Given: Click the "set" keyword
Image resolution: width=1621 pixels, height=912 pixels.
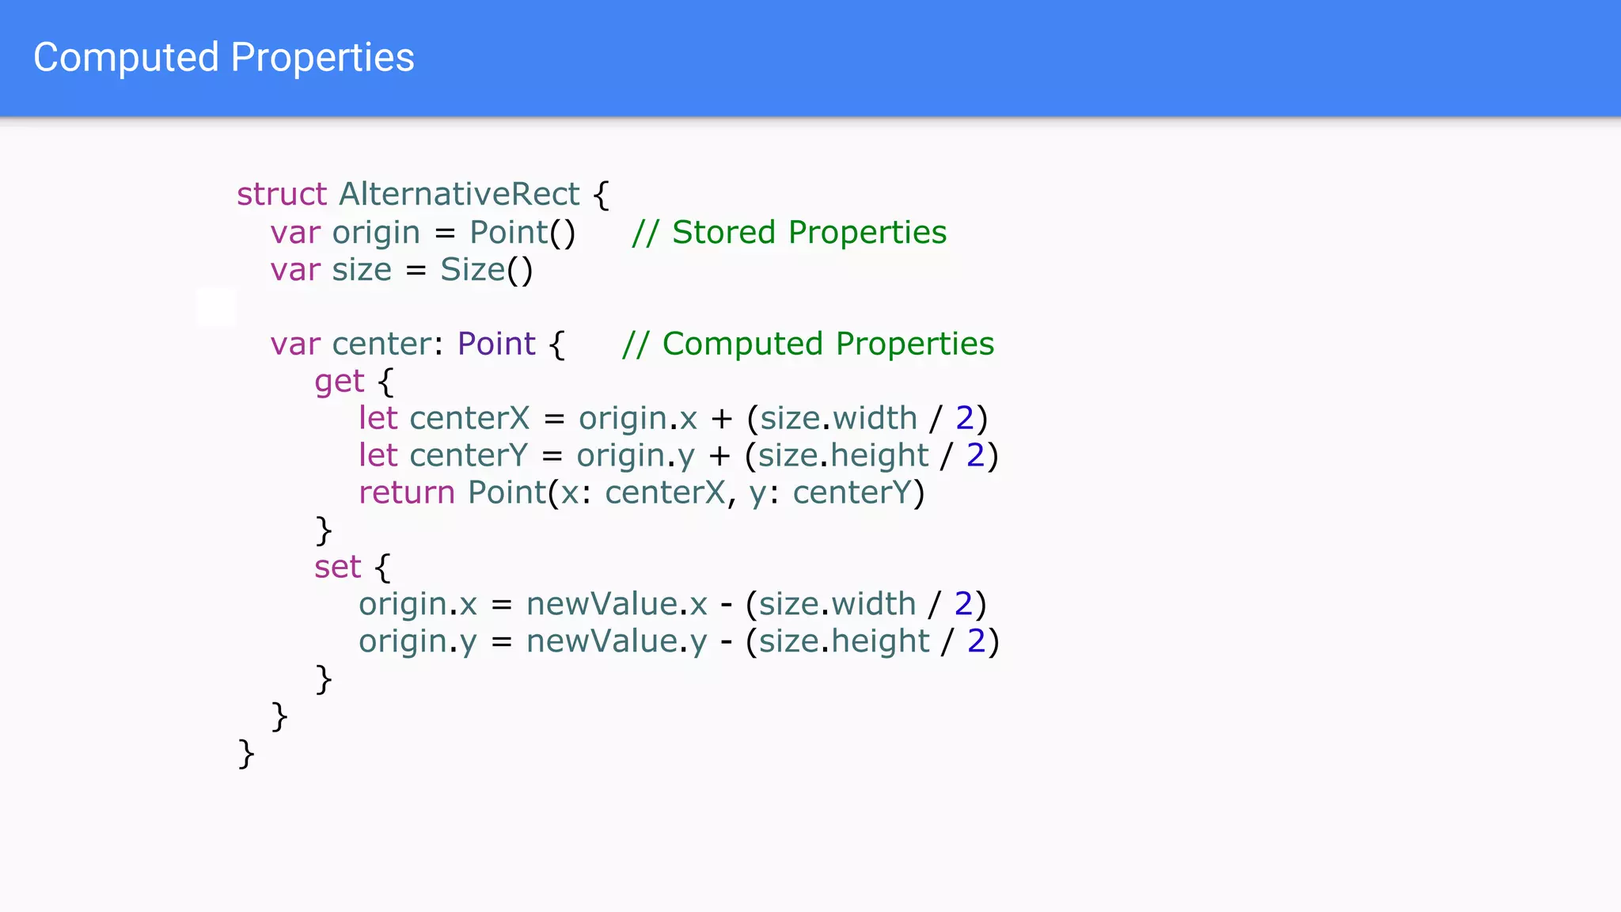Looking at the screenshot, I should (338, 568).
